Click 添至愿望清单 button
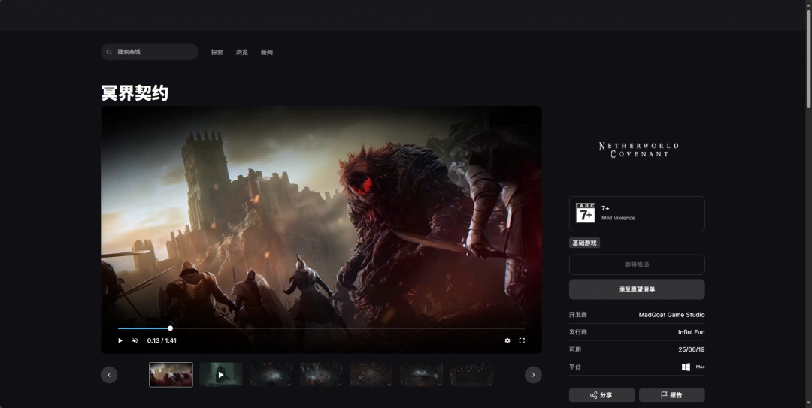The image size is (812, 408). [x=637, y=289]
